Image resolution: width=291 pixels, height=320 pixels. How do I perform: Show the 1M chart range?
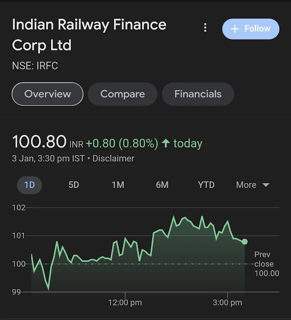tap(118, 185)
